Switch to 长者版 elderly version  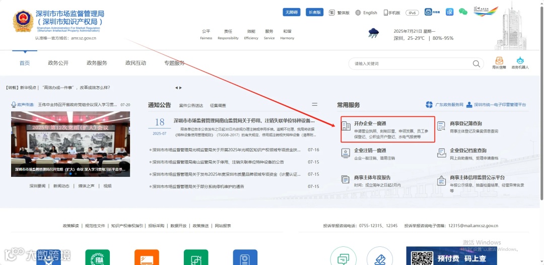coord(315,12)
